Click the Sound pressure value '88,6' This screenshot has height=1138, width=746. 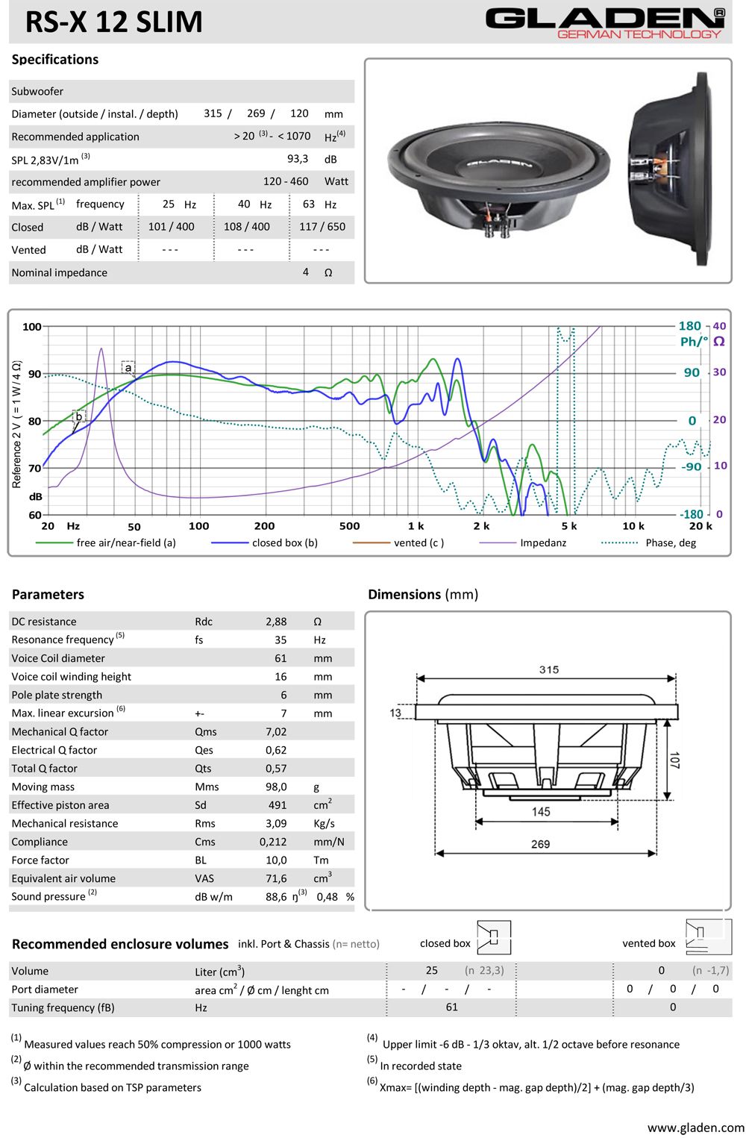[276, 897]
